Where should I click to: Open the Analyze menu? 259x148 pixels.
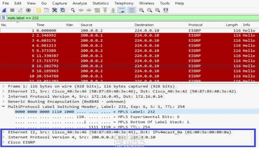[x=80, y=3]
